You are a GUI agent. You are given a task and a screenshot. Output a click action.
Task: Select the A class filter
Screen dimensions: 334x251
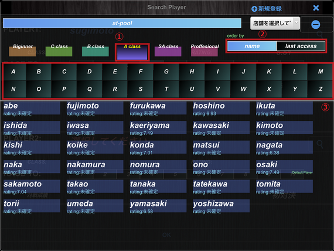[x=132, y=52]
